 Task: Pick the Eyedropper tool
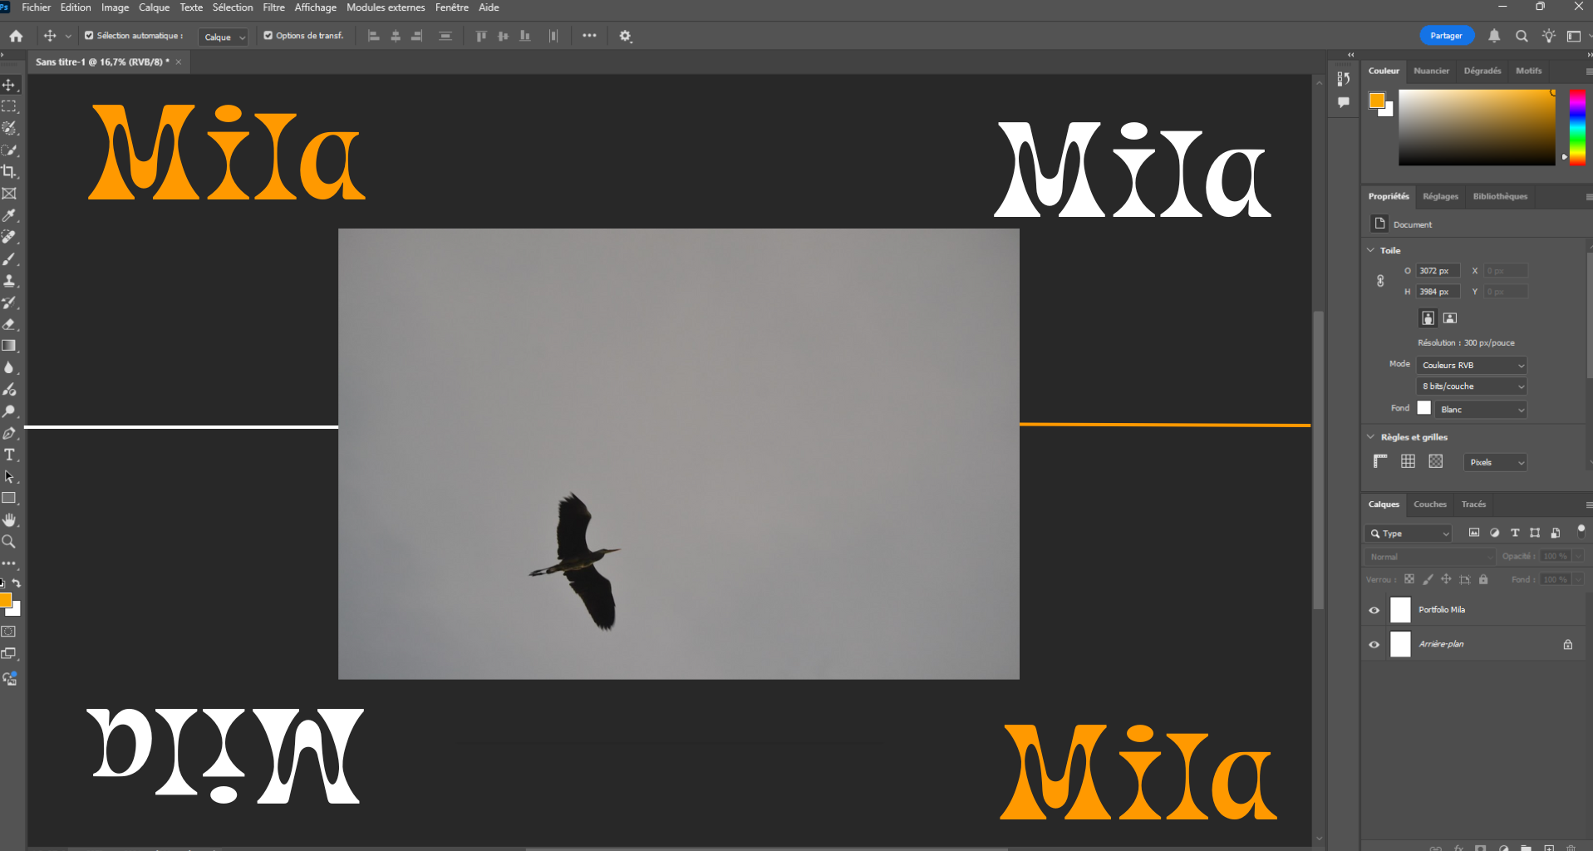[9, 215]
